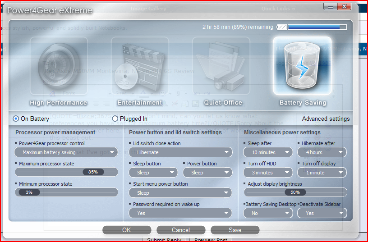This screenshot has width=368, height=242.
Task: Click the High Performance label
Action: 59,103
